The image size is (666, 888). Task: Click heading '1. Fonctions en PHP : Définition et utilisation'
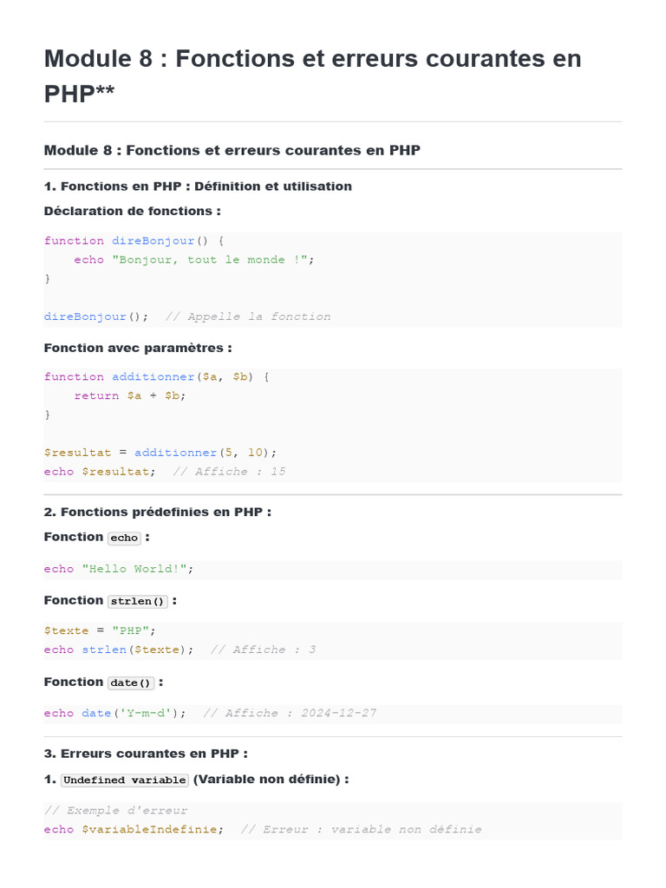click(x=198, y=186)
